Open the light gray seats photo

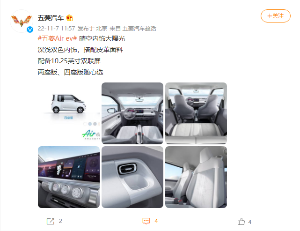[196, 177]
